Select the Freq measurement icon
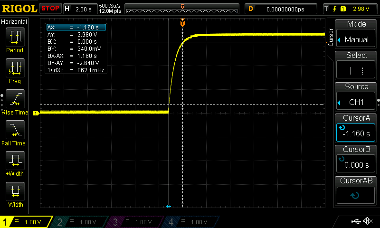Viewport: 380px width, 228px height. (x=15, y=68)
